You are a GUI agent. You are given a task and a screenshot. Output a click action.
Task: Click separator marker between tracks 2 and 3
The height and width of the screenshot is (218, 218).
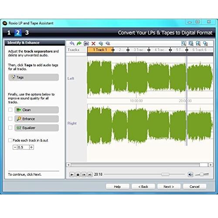(128, 50)
